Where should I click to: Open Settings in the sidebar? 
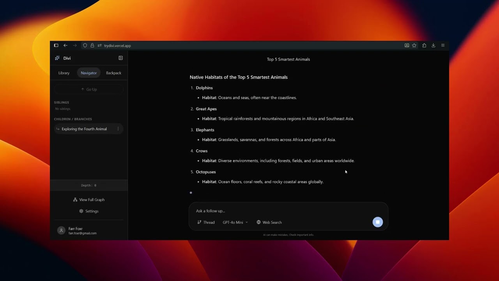coord(89,211)
